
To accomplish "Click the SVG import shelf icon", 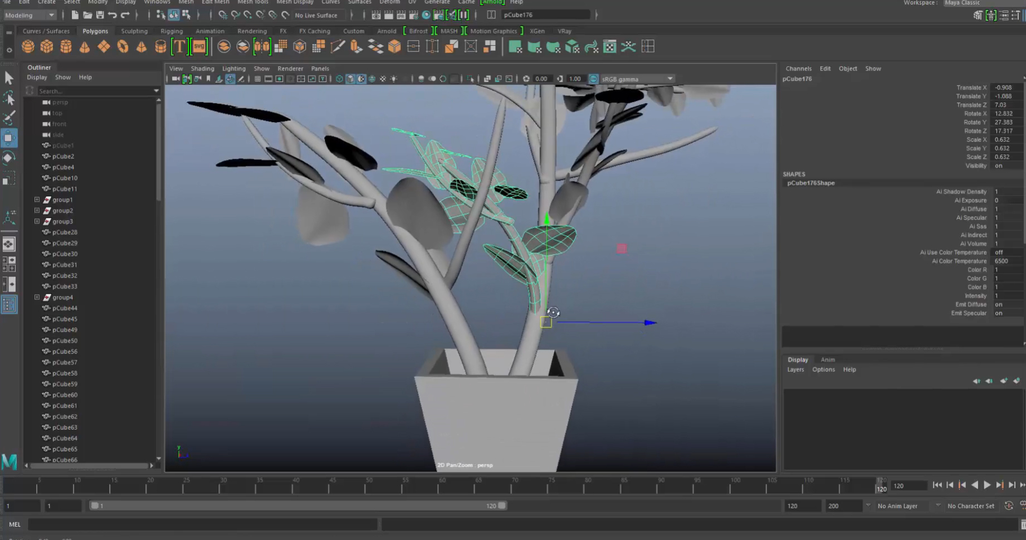I will pos(199,47).
